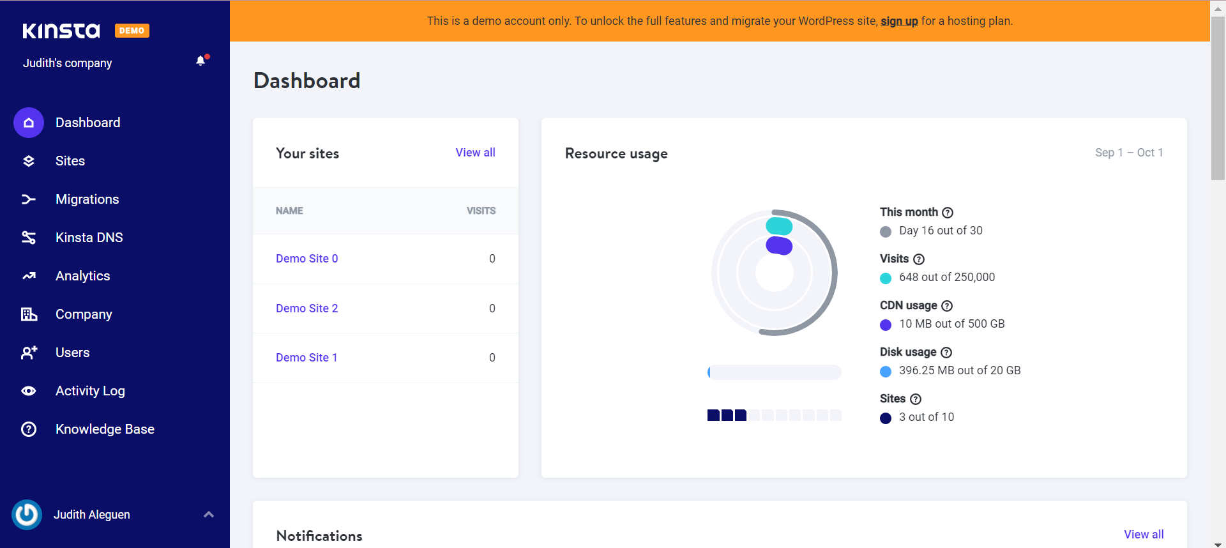Image resolution: width=1226 pixels, height=548 pixels.
Task: Click the VISITS column header
Action: [481, 211]
